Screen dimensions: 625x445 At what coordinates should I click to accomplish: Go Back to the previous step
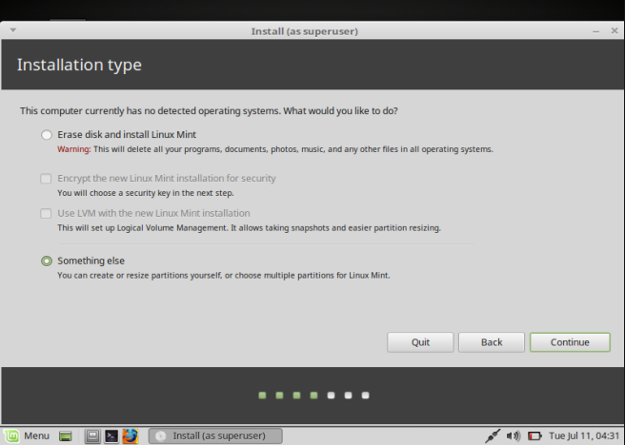(x=492, y=342)
